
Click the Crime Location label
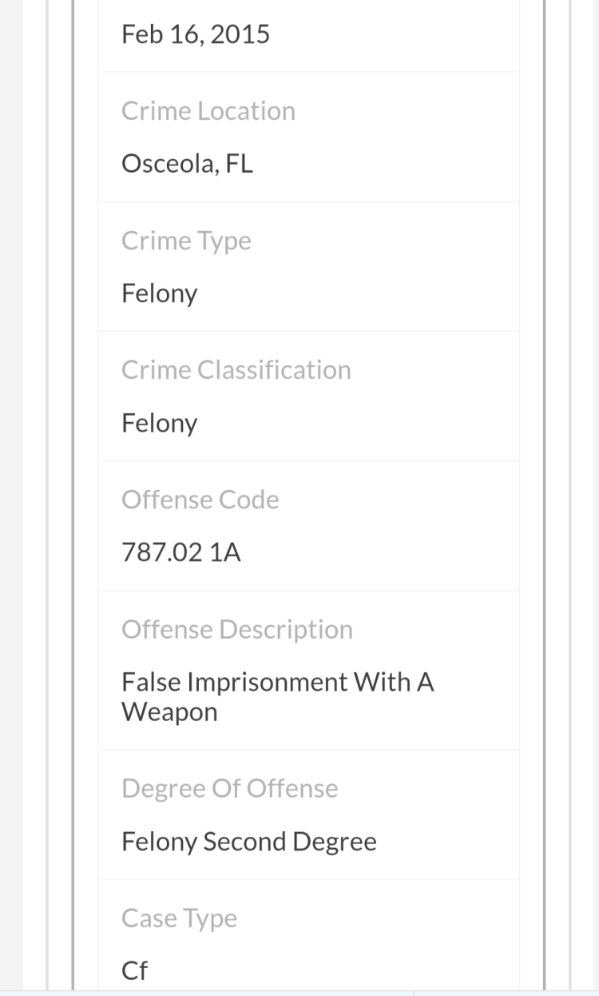tap(208, 111)
